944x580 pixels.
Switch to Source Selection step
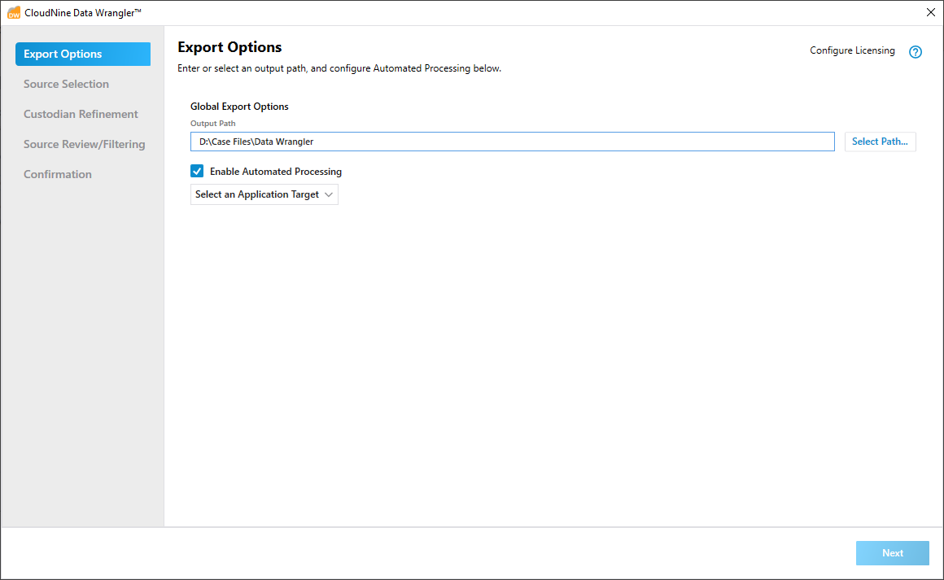click(66, 85)
